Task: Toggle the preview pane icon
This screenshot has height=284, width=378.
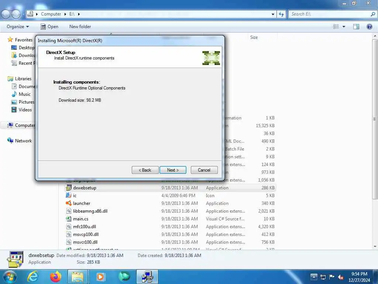Action: click(356, 27)
